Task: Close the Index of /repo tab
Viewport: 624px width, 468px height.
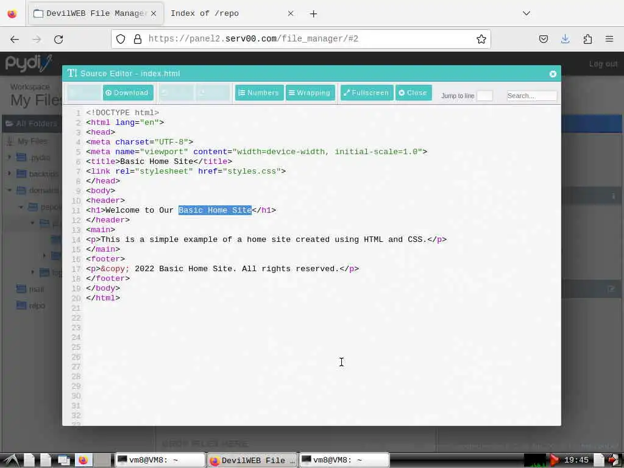Action: (x=291, y=13)
